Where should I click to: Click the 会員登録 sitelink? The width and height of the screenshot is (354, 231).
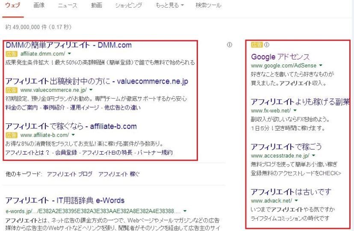click(66, 153)
